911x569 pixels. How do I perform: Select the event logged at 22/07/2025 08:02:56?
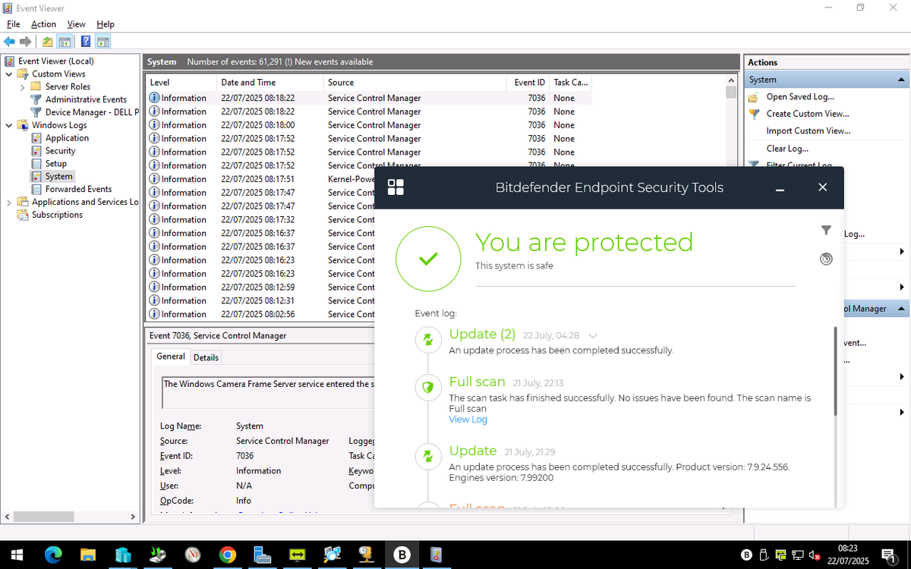pyautogui.click(x=260, y=314)
